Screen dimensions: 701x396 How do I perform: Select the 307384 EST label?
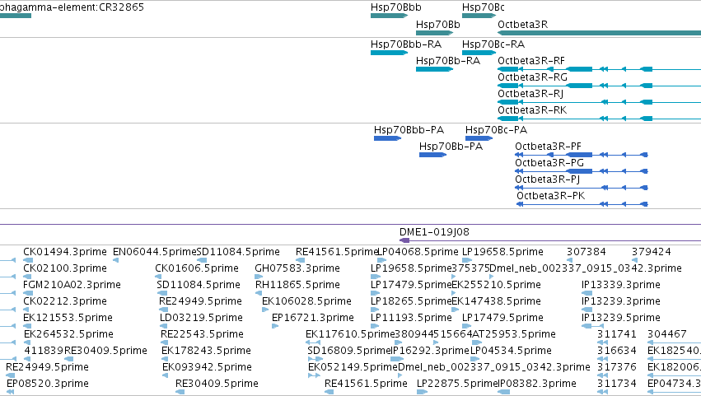click(587, 252)
